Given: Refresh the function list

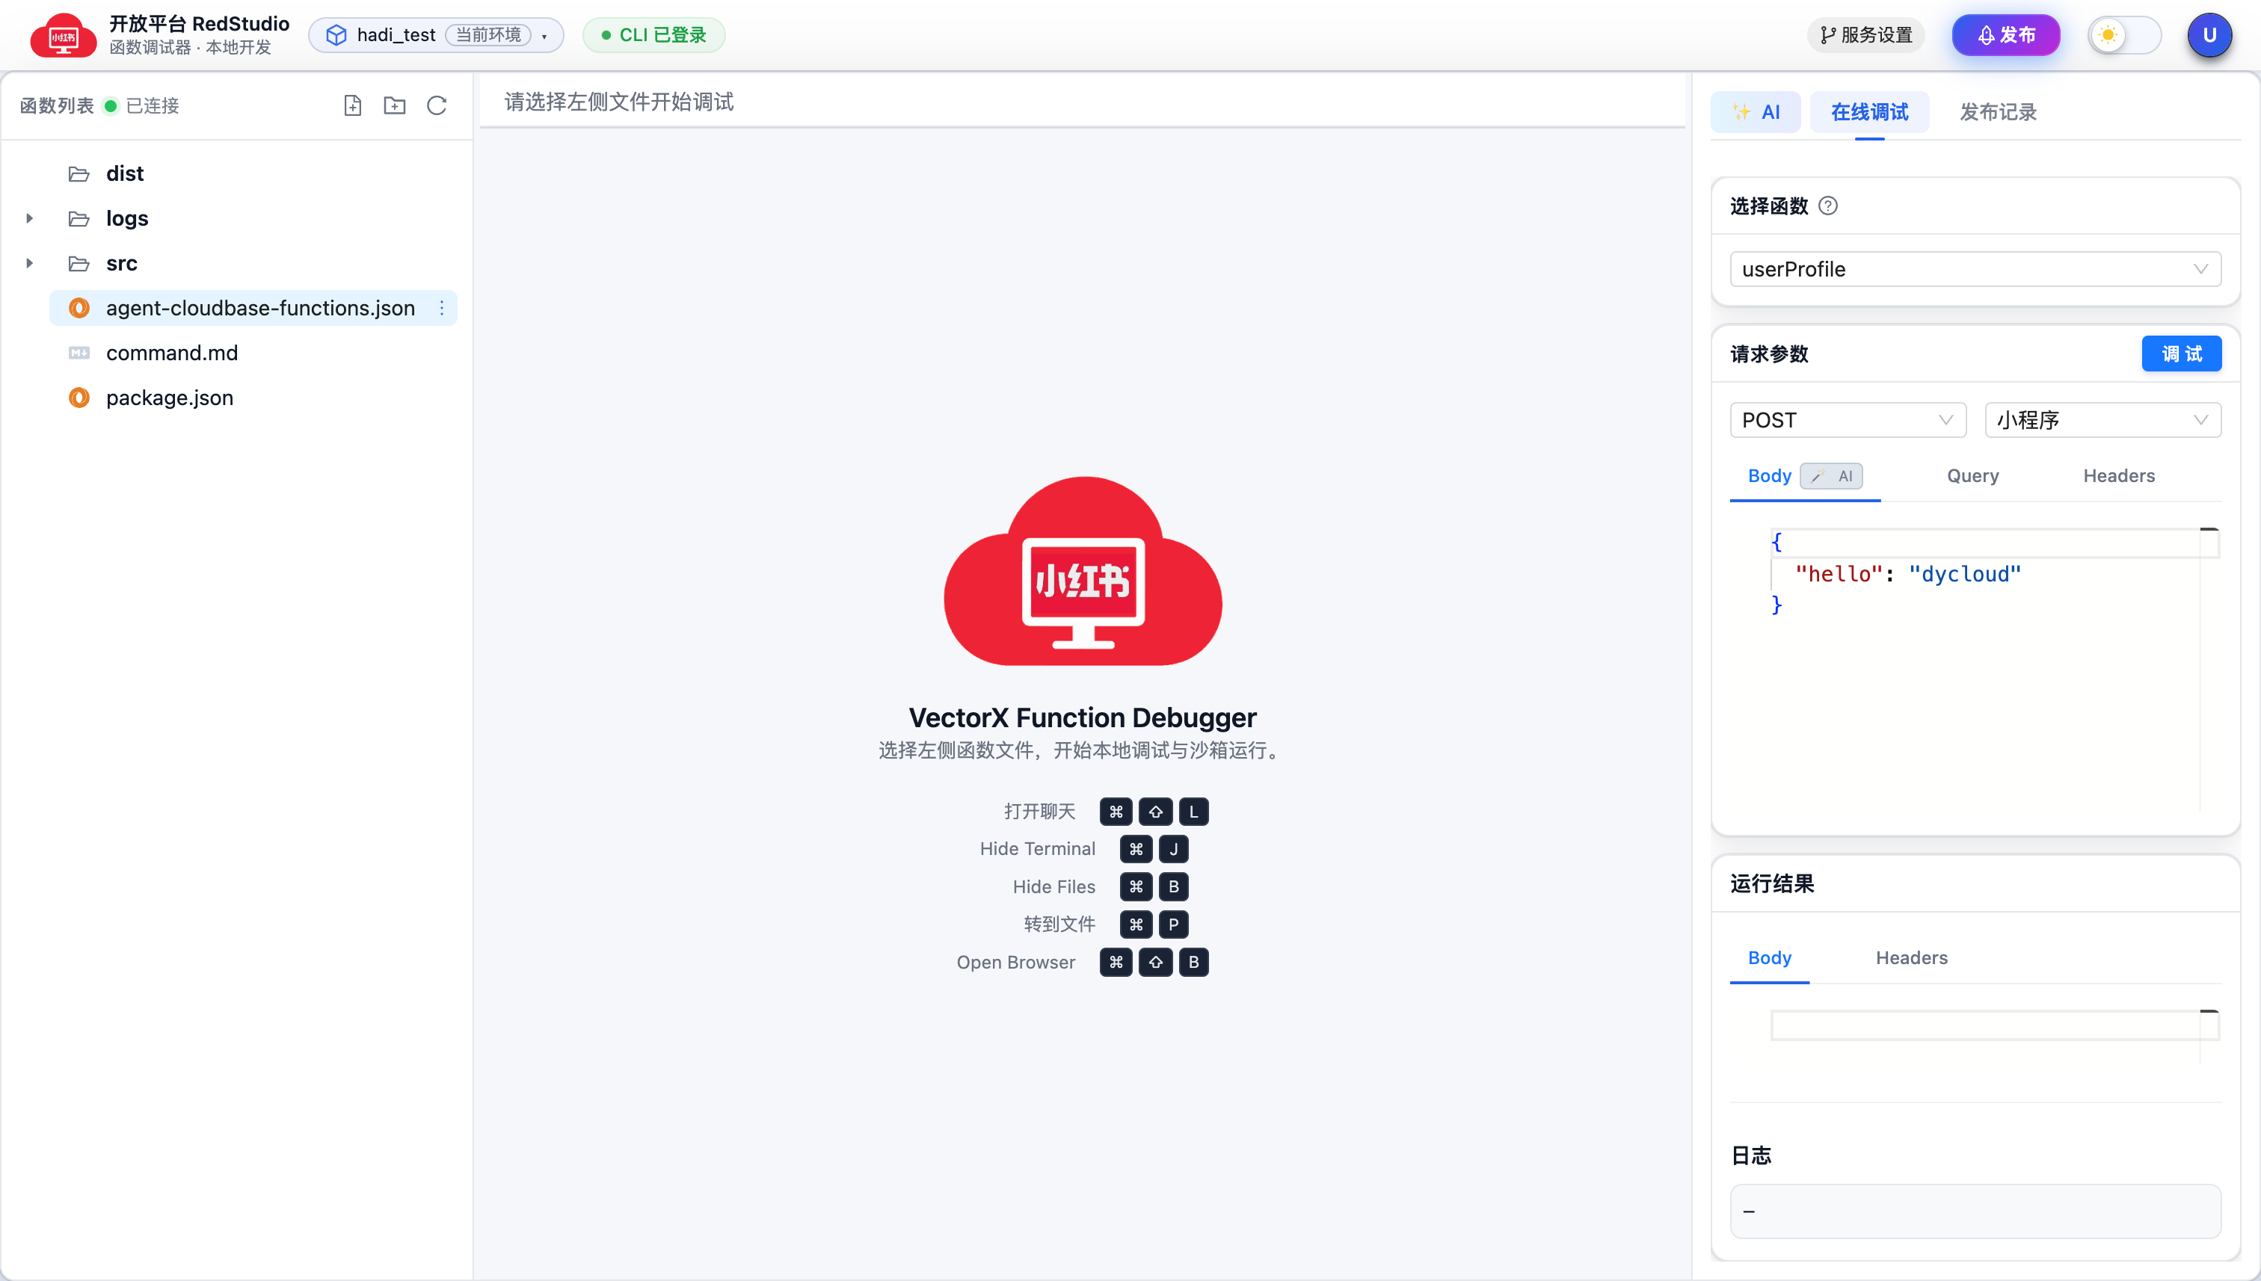Looking at the screenshot, I should (x=437, y=105).
